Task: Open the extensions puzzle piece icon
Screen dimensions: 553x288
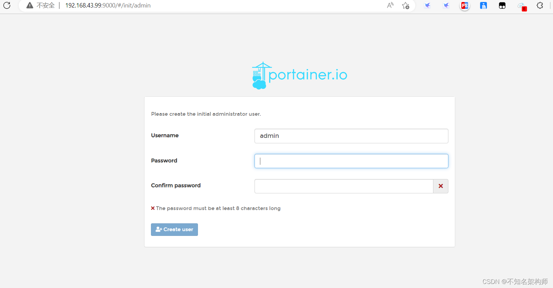Action: coord(540,5)
